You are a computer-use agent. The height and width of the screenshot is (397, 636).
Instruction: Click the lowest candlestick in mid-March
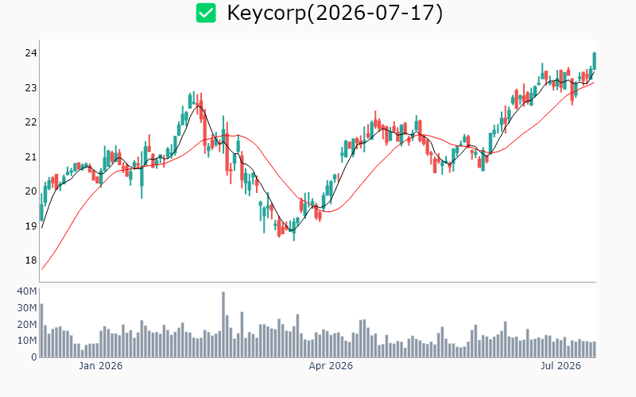tap(294, 230)
